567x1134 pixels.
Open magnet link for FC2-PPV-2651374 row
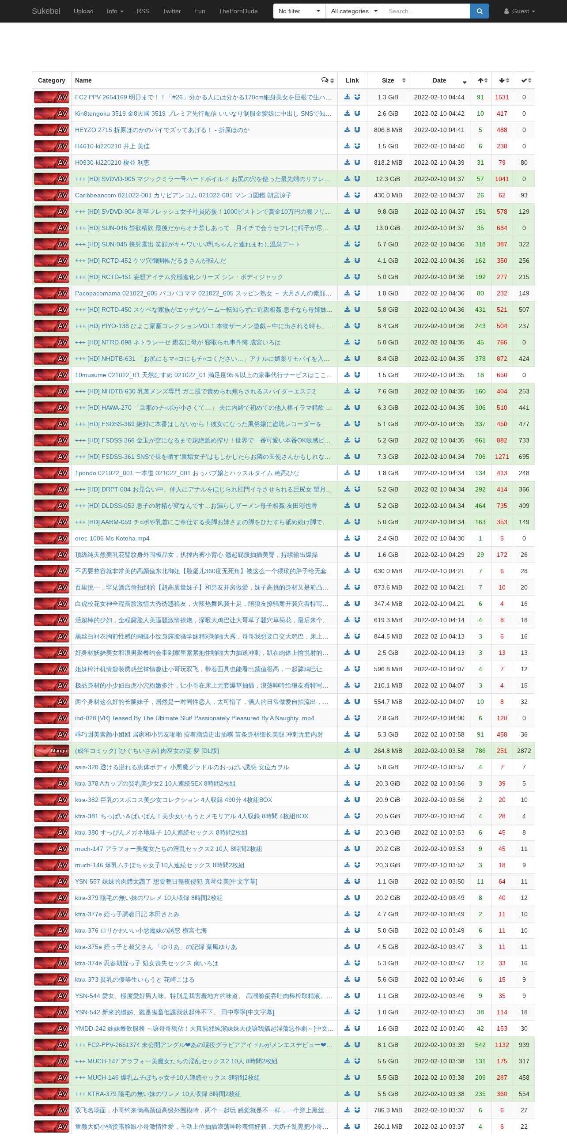(357, 1045)
